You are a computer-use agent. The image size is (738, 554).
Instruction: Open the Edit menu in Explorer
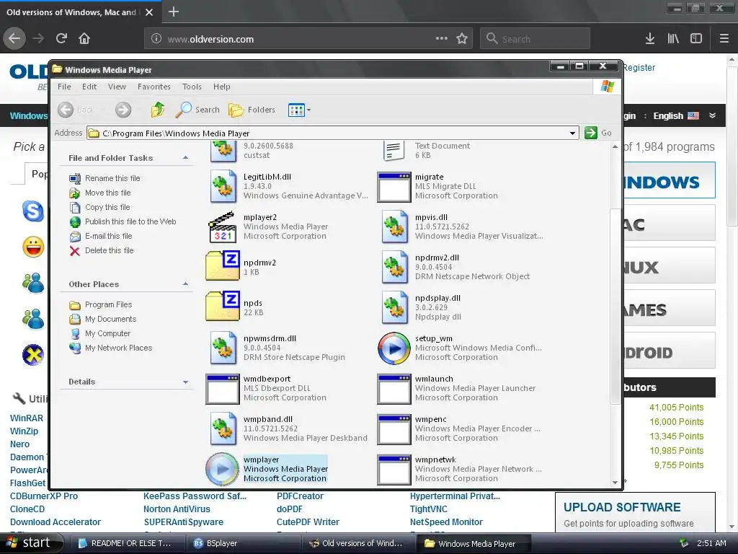89,87
